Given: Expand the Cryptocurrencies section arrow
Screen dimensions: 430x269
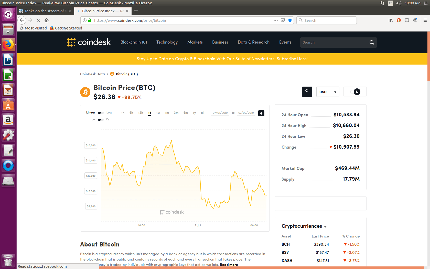Looking at the screenshot, I should coord(325,226).
